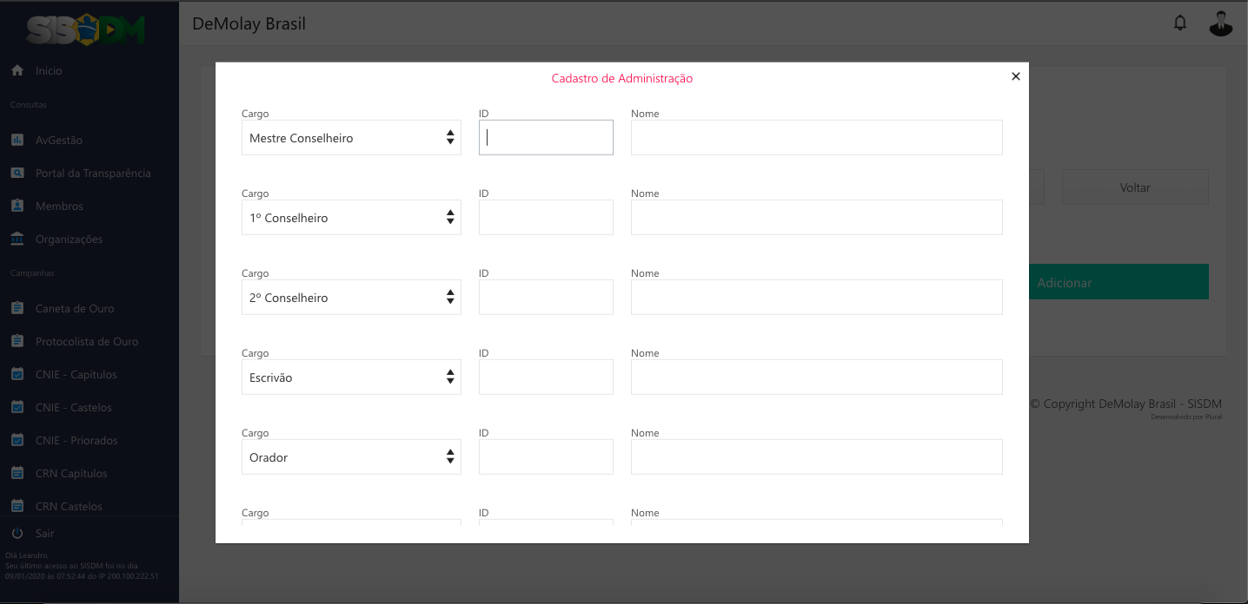Click the Membros badge icon
The image size is (1248, 604).
[17, 207]
